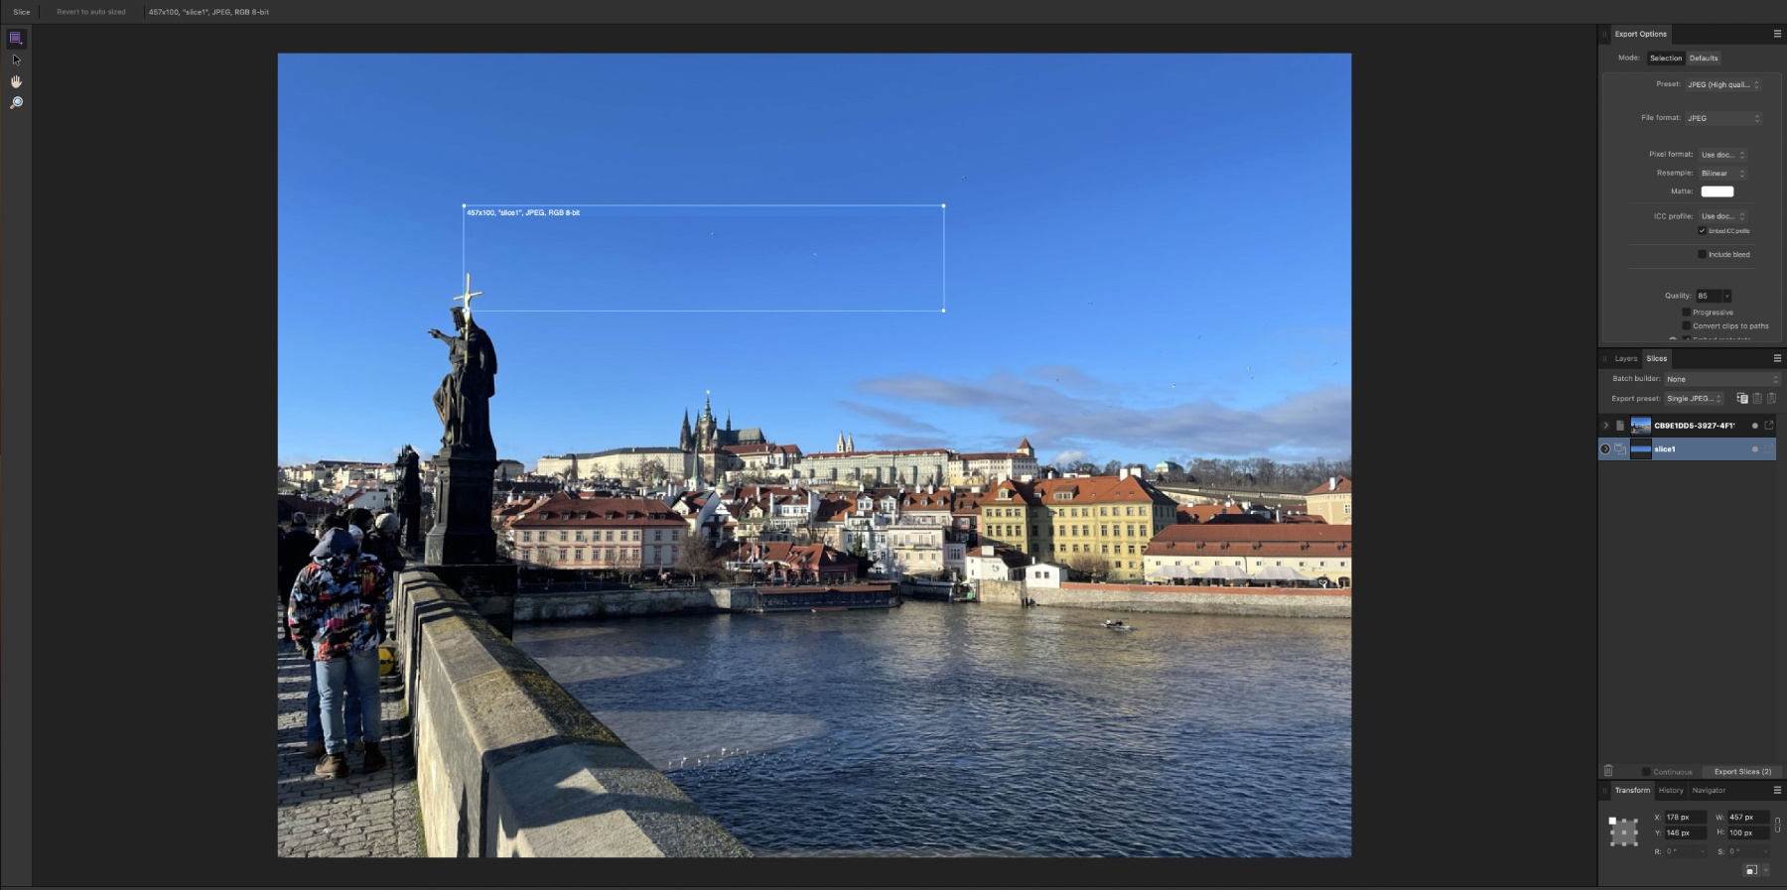Open the Export preset dropdown in Slices
The height and width of the screenshot is (890, 1787).
1695,399
